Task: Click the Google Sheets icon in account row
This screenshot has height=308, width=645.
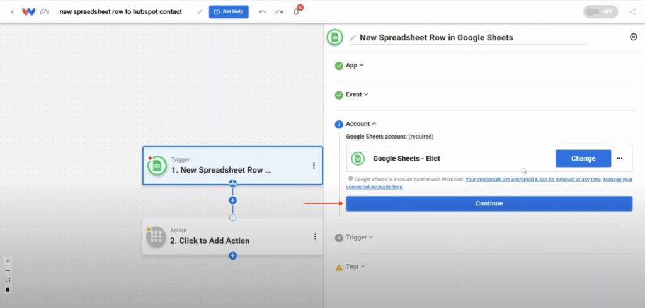Action: 358,158
